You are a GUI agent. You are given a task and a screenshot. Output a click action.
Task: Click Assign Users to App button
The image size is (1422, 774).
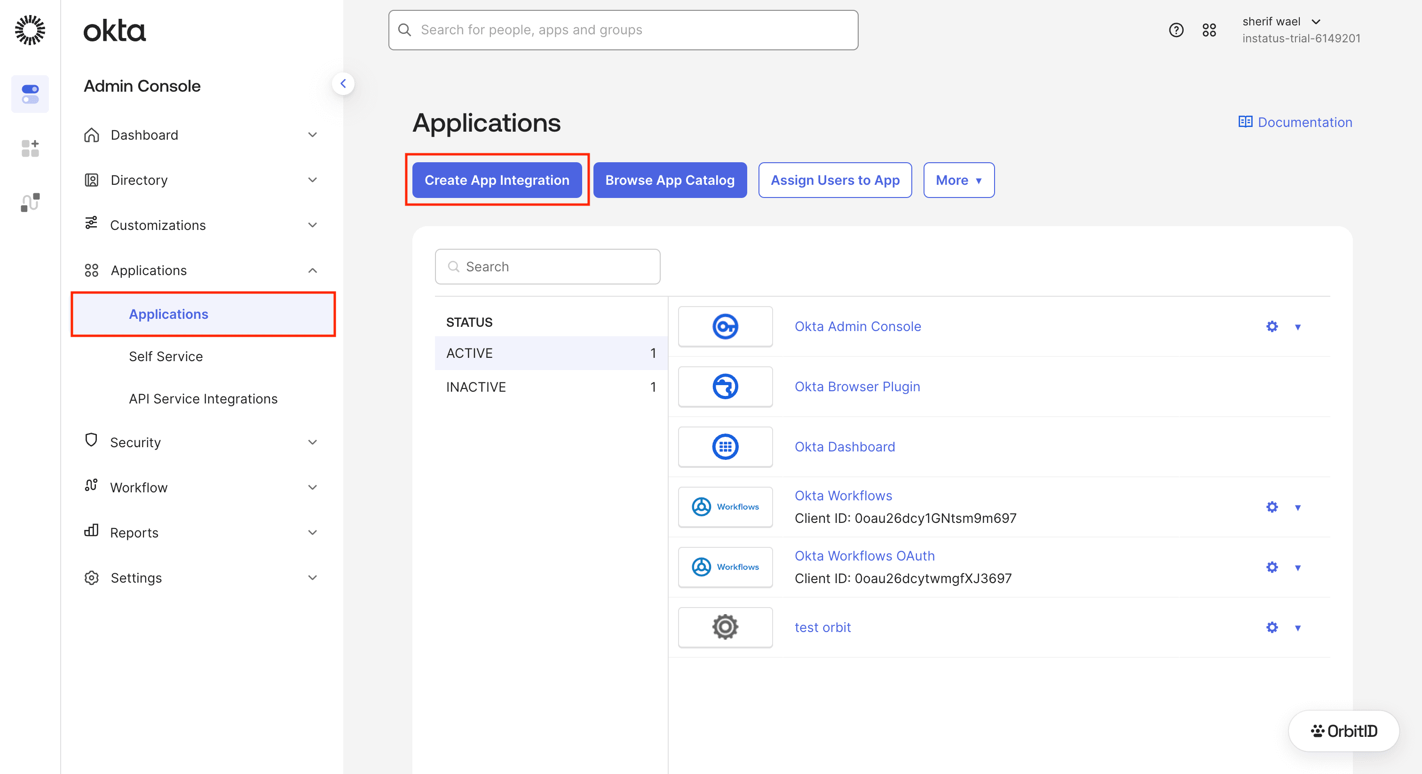835,180
